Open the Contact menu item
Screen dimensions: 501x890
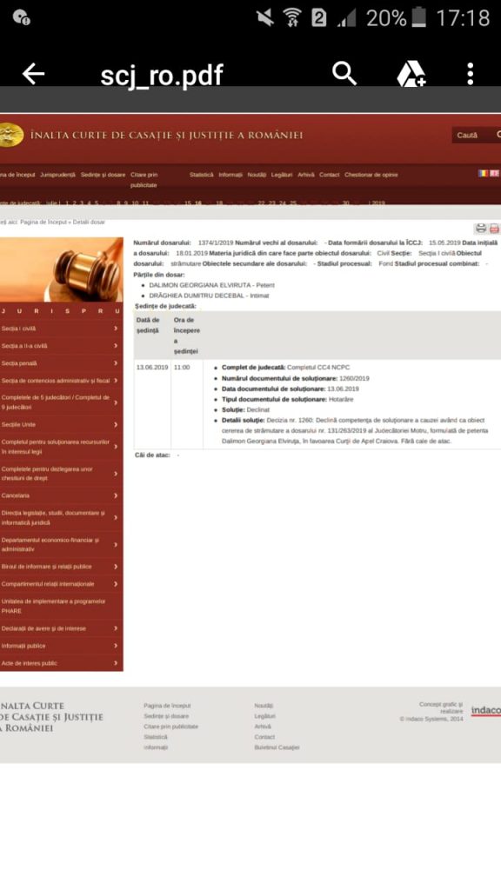pyautogui.click(x=329, y=175)
